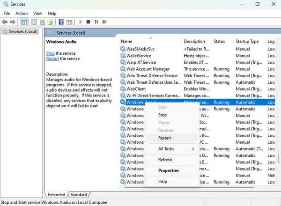
Task: Click "Hosts objec..." description cell
Action: 196,56
